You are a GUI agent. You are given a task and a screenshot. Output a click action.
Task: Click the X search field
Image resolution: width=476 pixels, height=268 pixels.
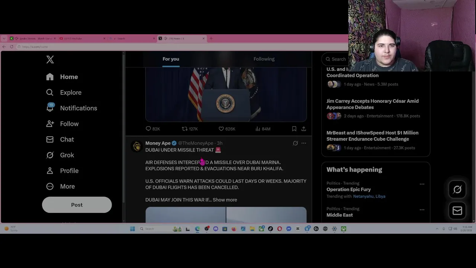336,59
